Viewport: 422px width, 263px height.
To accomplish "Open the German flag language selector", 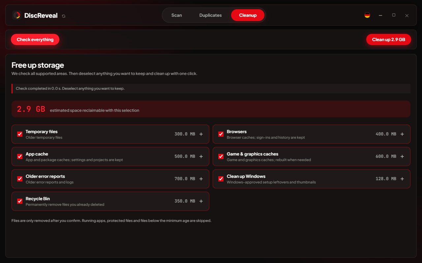I will pyautogui.click(x=367, y=15).
